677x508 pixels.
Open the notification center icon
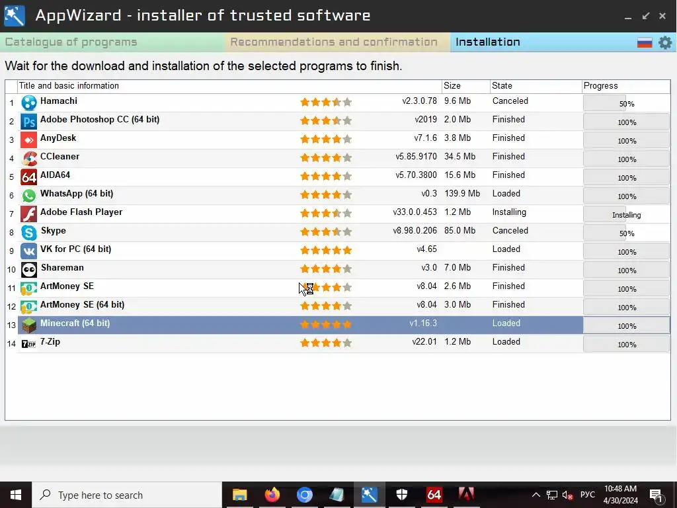pos(656,495)
